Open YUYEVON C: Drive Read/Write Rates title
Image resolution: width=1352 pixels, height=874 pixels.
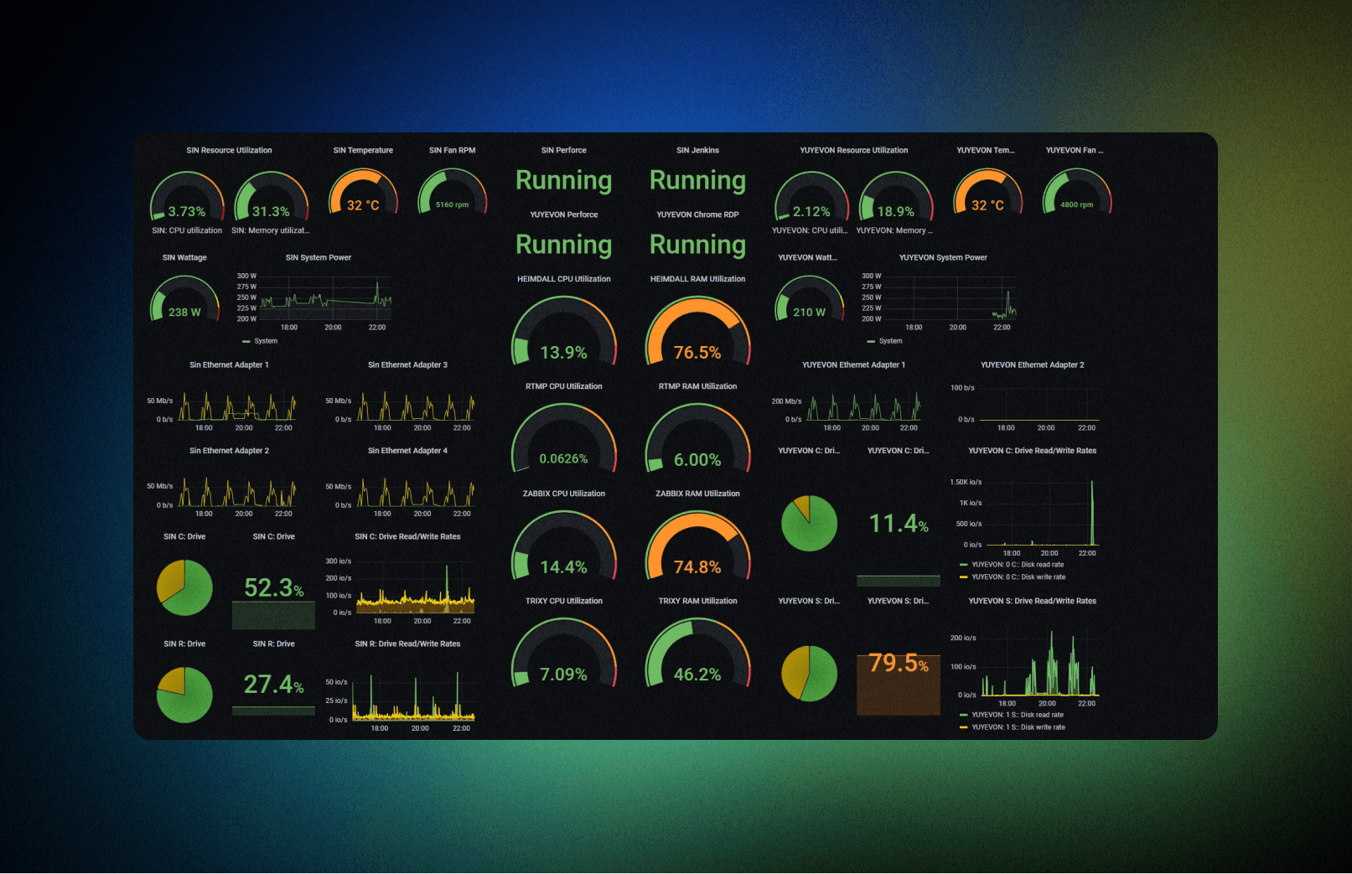(x=1032, y=451)
